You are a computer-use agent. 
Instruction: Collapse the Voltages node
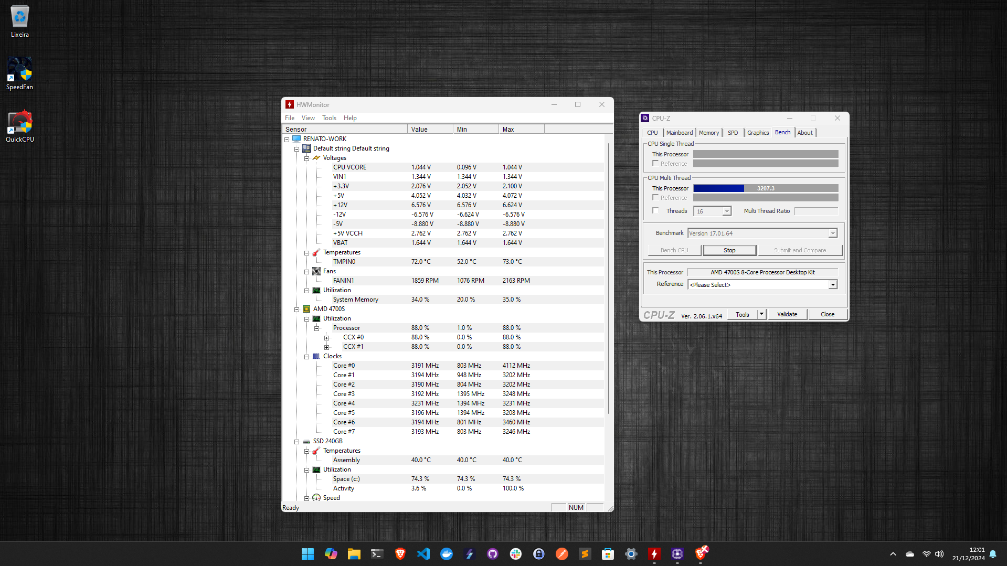(x=307, y=158)
